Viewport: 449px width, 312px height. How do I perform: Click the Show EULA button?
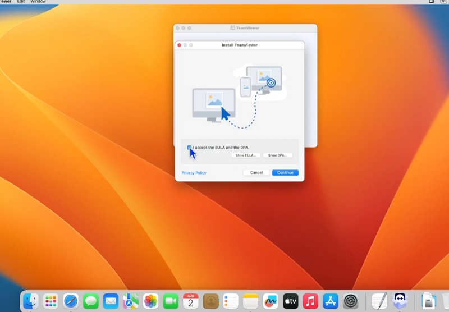point(246,155)
